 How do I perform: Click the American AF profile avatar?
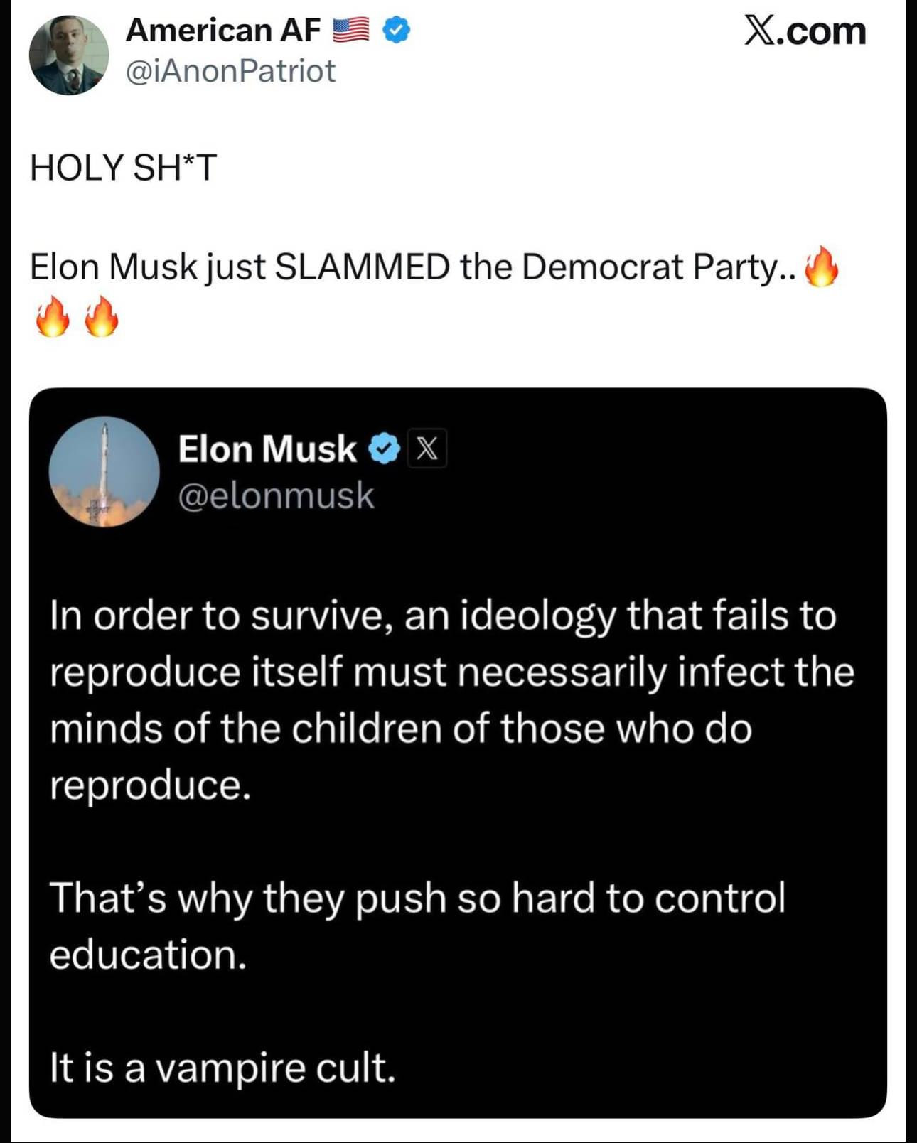coord(69,55)
